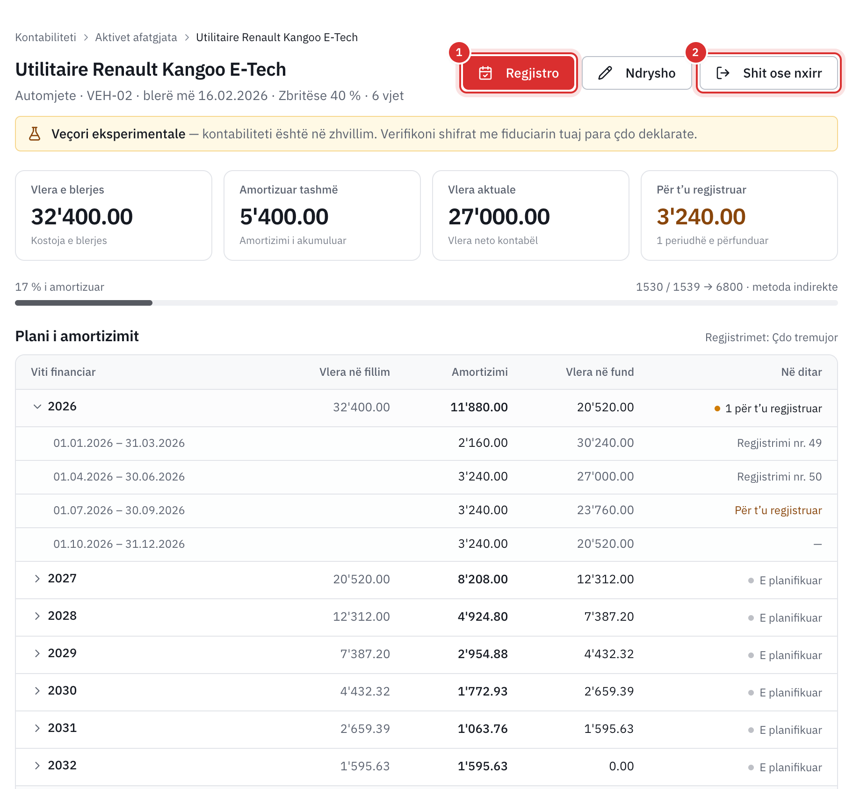Screen dimensions: 853x789
Task: Click the Vlera e blerjes card
Action: [114, 215]
